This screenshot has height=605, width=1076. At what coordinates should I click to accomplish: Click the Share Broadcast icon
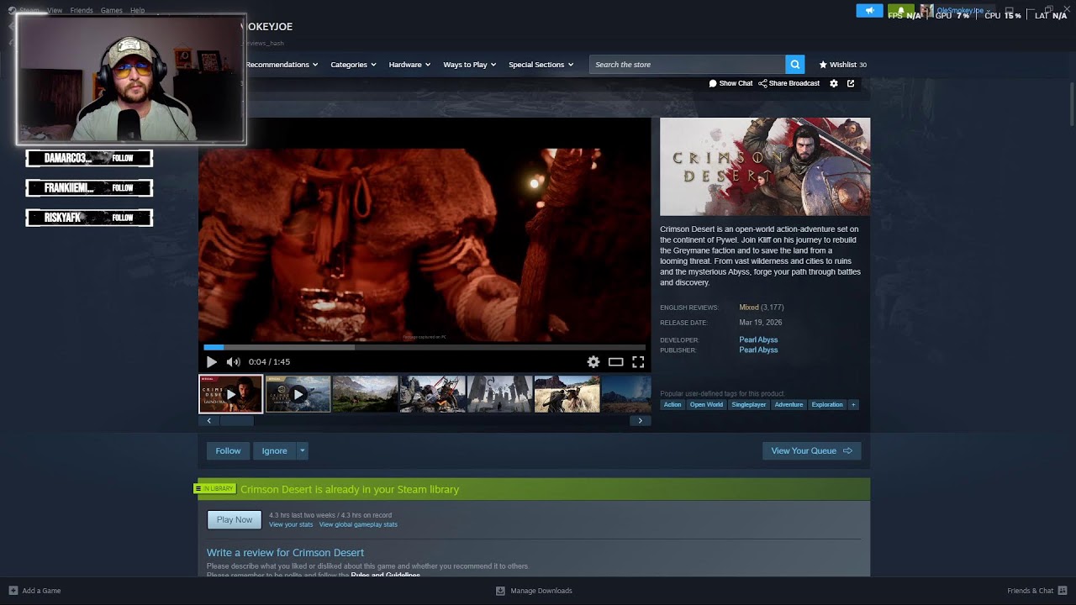(763, 83)
